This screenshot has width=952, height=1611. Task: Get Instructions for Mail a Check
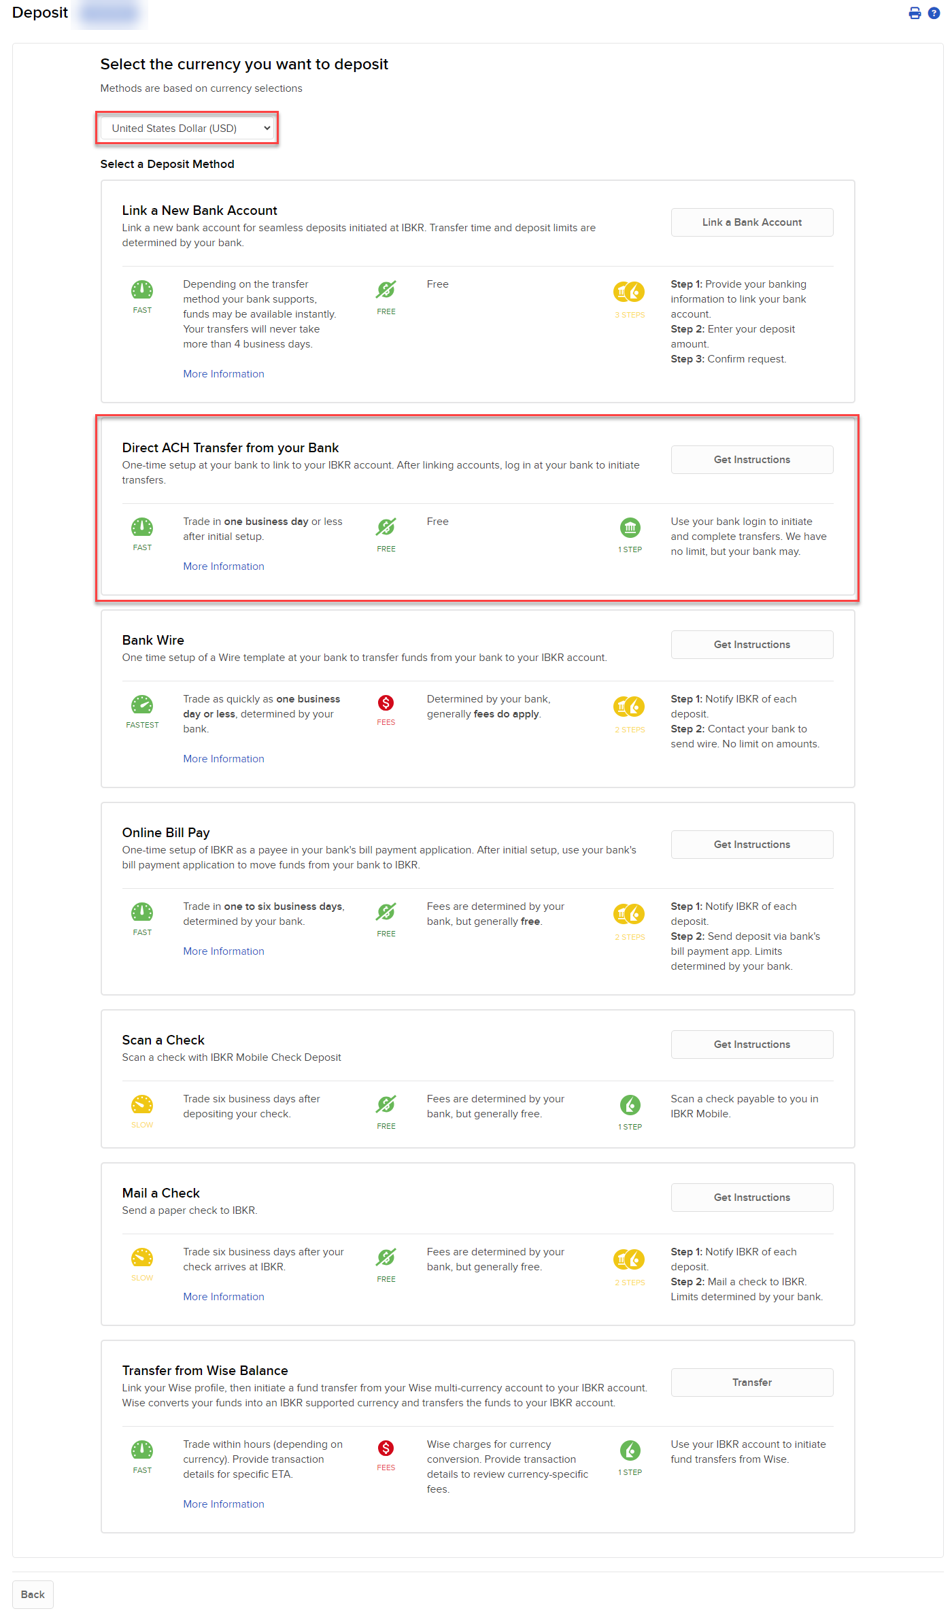(751, 1198)
